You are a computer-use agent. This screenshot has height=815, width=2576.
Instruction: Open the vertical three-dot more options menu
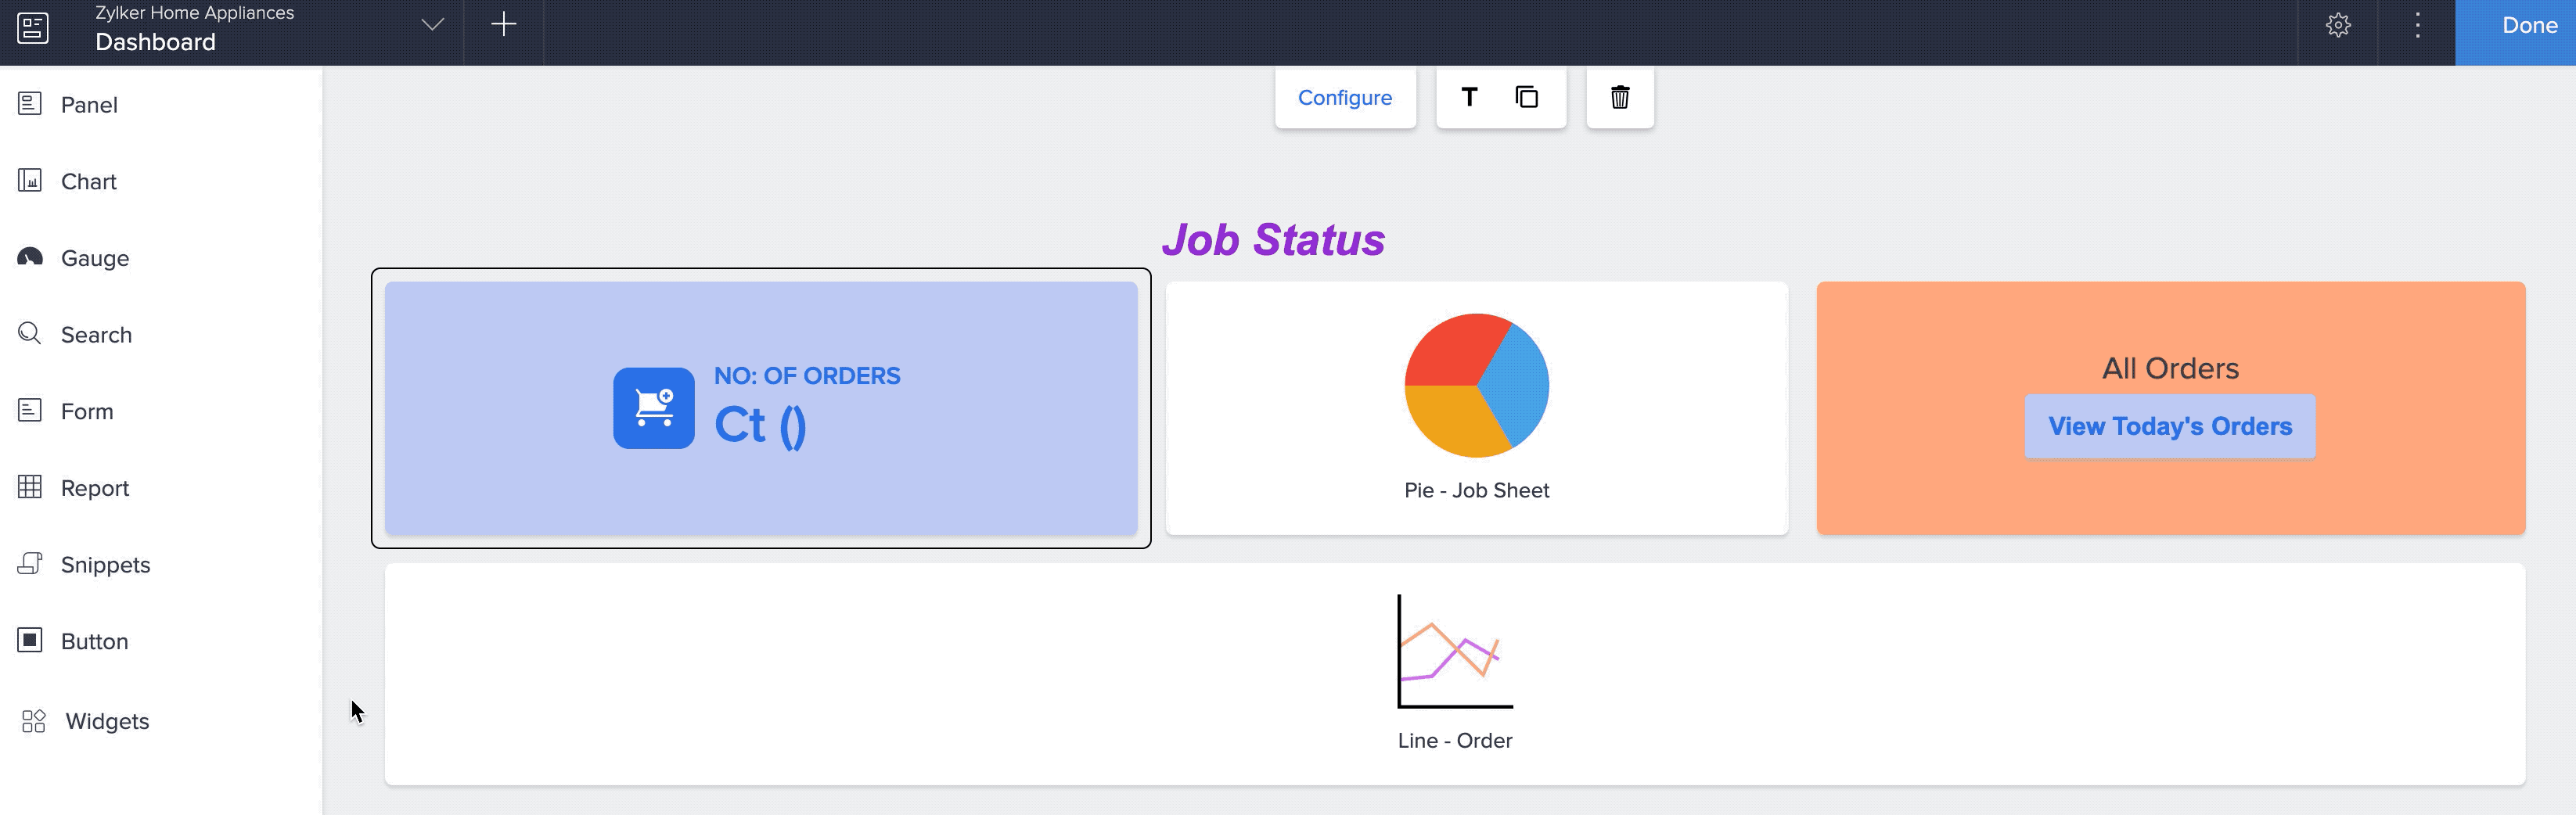2417,26
